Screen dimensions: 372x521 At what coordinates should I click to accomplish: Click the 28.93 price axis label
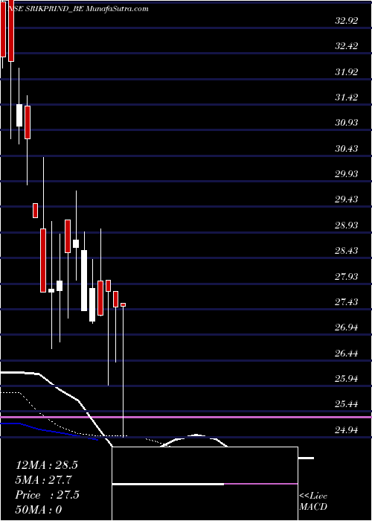[346, 226]
